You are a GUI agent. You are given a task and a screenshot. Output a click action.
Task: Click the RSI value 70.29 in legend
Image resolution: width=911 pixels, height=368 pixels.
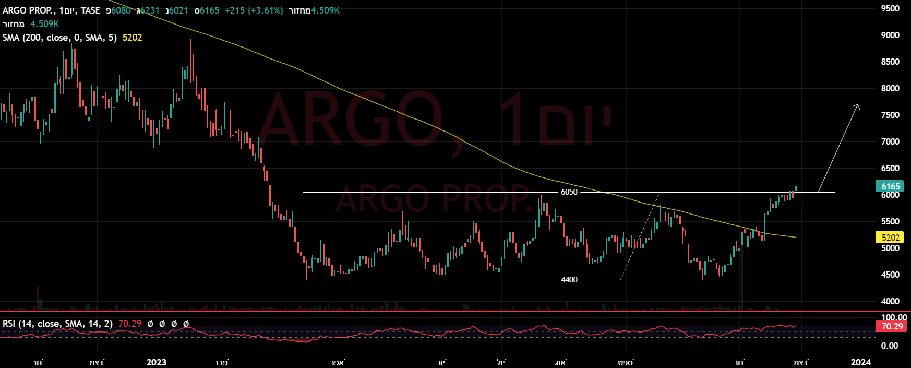click(130, 324)
